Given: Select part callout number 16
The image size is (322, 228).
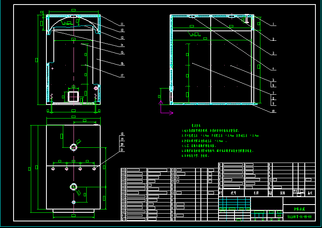Looking at the screenshot, I should [122, 63].
